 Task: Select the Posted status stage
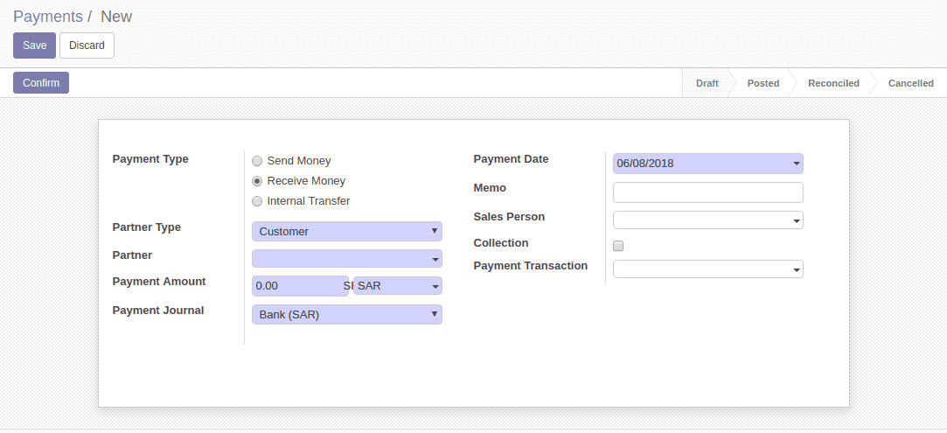click(x=762, y=83)
